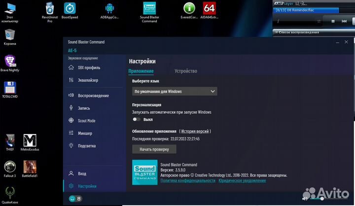
Task: Go to Воспроизведение playback settings
Action: [93, 96]
